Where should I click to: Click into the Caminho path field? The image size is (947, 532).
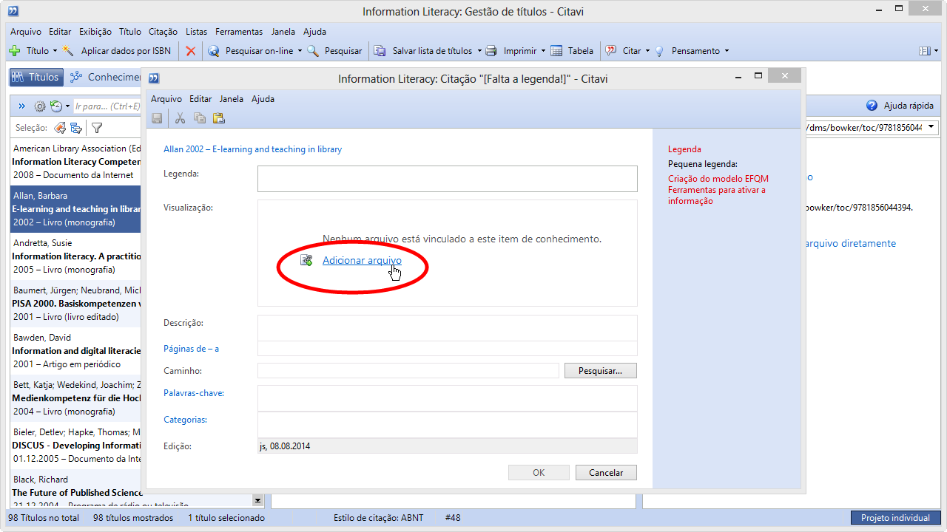408,371
